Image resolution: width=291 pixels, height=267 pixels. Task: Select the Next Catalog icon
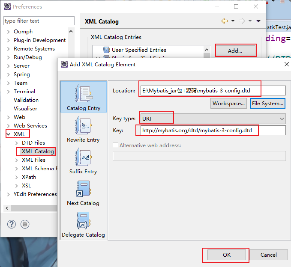tap(83, 189)
